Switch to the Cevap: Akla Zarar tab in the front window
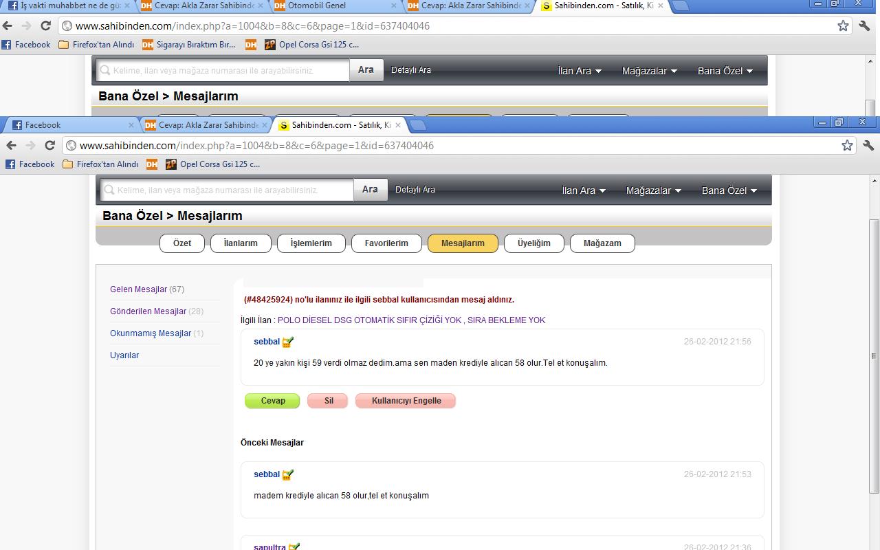Viewport: 880px width, 550px height. (x=205, y=125)
